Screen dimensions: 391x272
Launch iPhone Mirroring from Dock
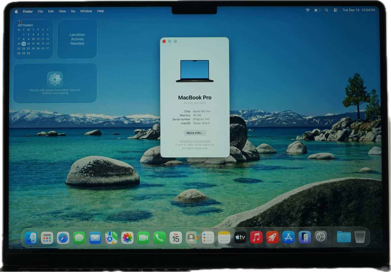[x=305, y=238]
